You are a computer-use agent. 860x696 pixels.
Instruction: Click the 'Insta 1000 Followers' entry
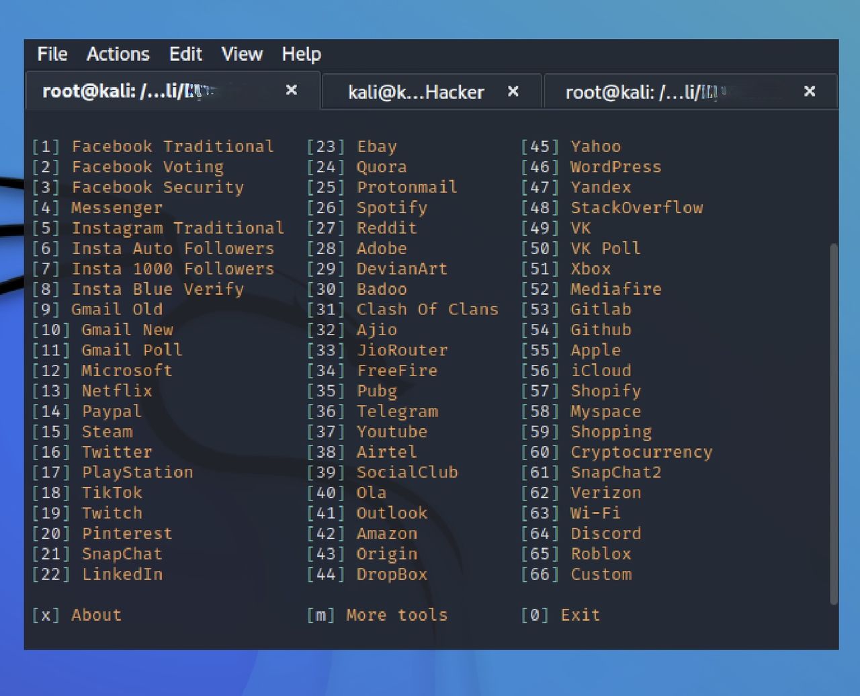pyautogui.click(x=173, y=269)
